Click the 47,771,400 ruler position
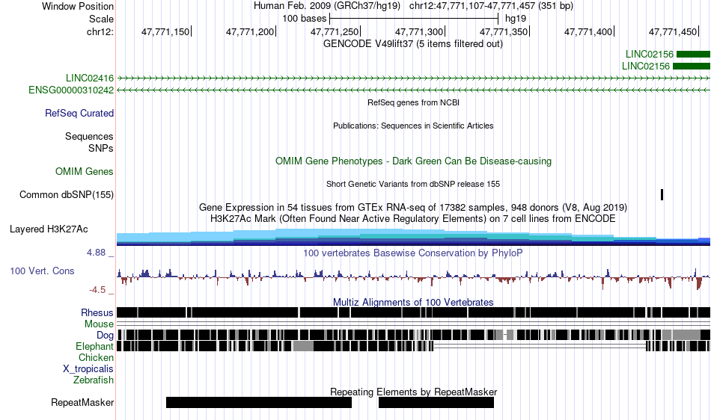 588,31
